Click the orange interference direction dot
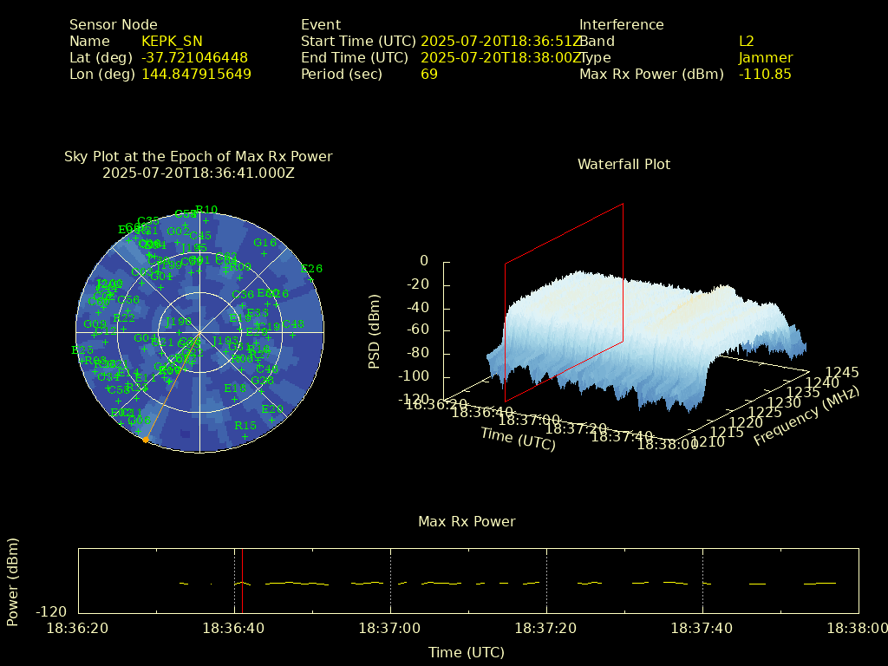The image size is (888, 666). pyautogui.click(x=146, y=440)
